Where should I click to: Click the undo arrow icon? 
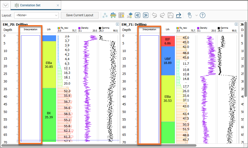click(x=154, y=15)
